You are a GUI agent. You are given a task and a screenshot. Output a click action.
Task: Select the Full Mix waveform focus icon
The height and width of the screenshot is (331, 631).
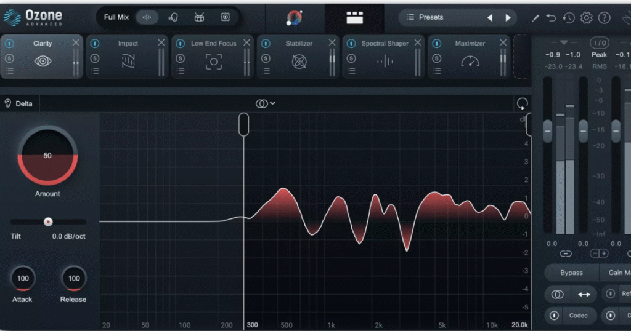point(147,17)
